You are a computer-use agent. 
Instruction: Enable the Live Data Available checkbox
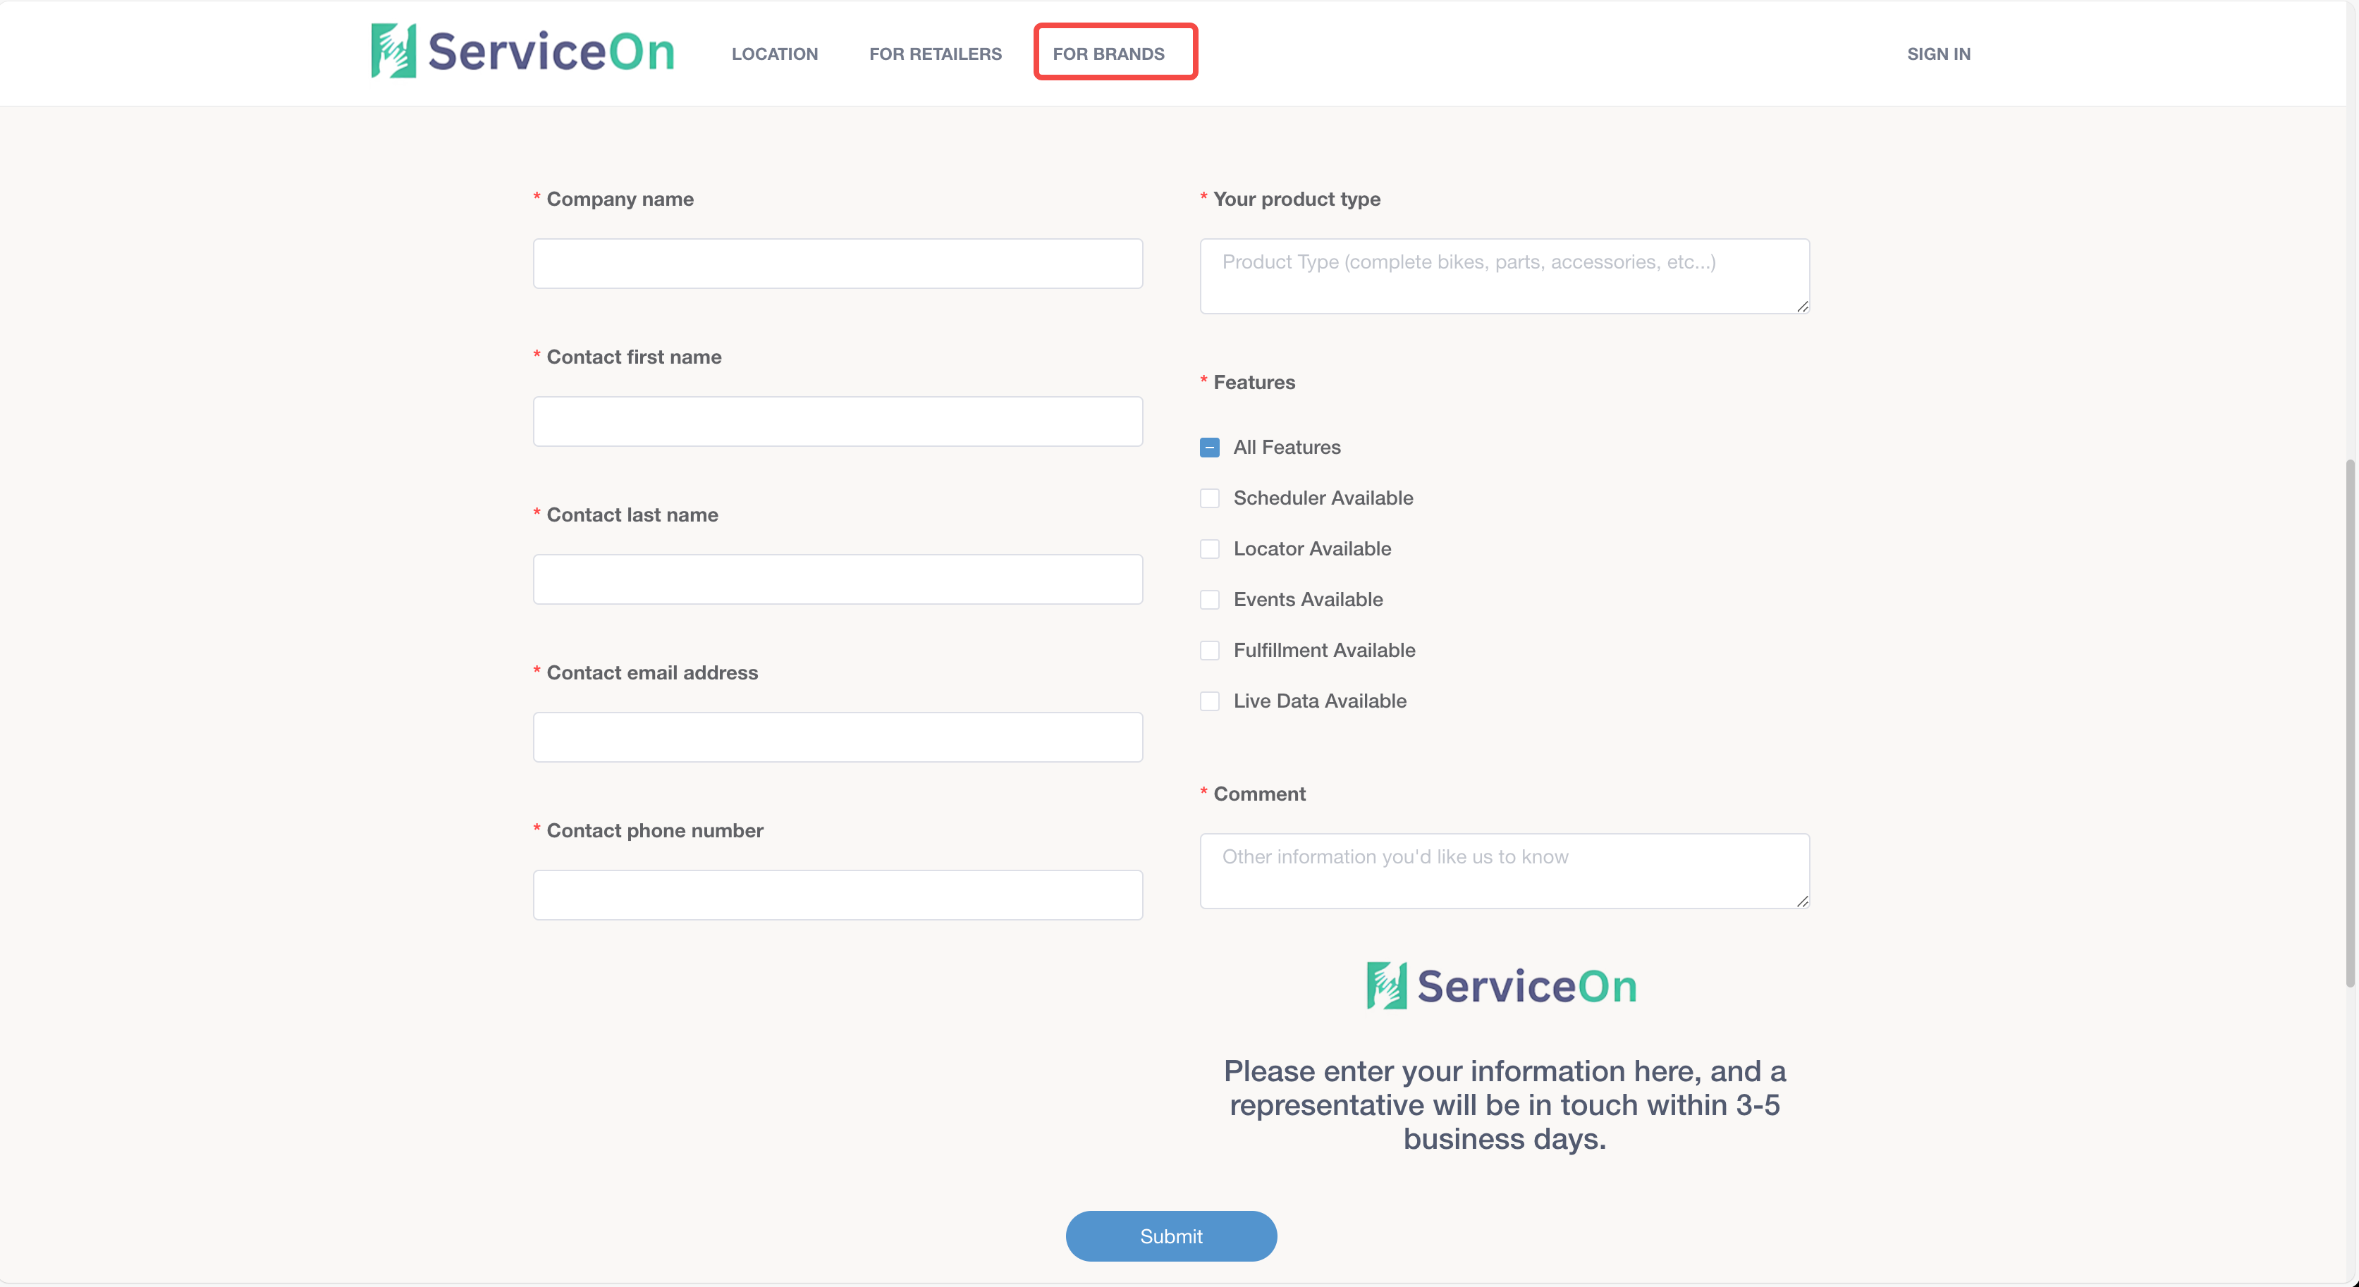pyautogui.click(x=1210, y=701)
